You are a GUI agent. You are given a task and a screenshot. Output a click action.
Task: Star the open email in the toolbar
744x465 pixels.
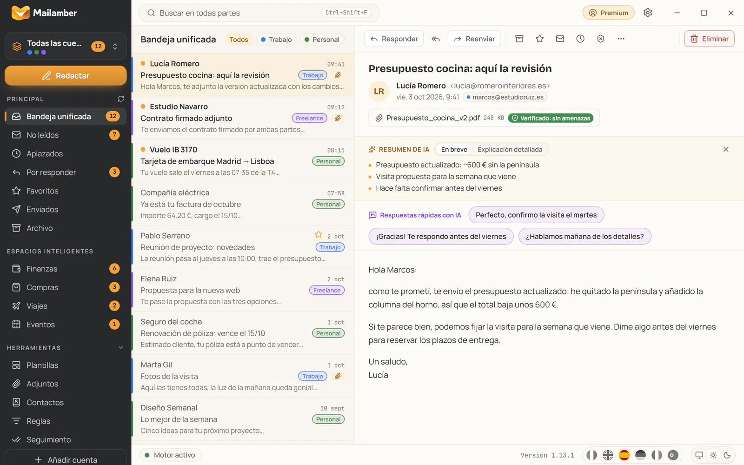(540, 39)
